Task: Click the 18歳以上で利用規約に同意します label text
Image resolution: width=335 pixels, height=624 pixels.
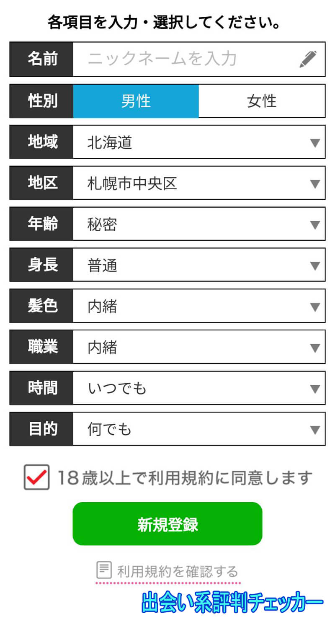Action: click(185, 477)
